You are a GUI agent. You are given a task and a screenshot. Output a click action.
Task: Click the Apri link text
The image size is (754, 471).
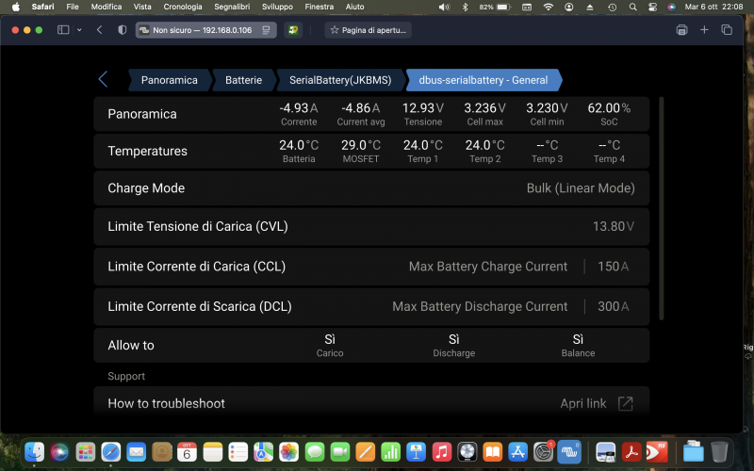point(582,403)
